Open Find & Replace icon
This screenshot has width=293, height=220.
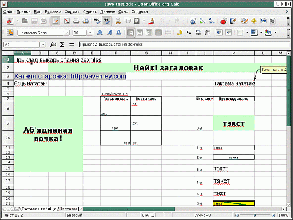(x=244, y=21)
